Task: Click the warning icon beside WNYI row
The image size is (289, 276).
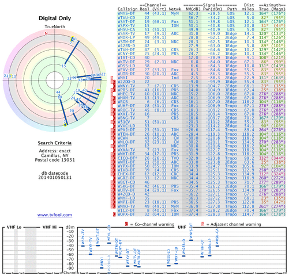Action: pos(112,78)
